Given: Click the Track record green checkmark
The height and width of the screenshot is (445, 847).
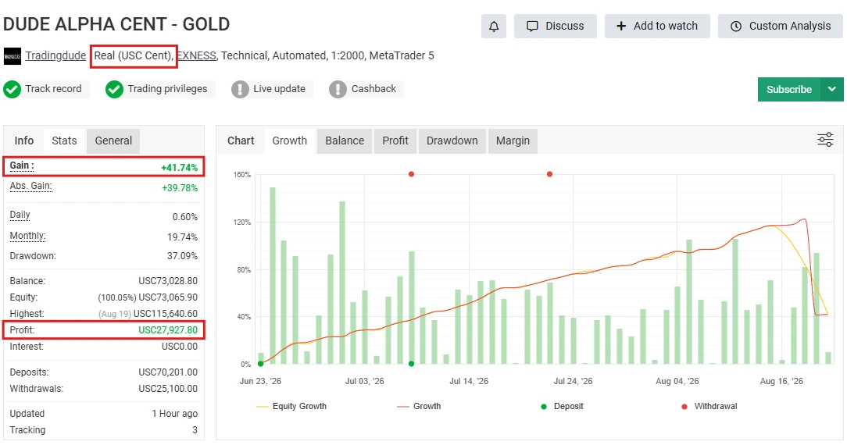Looking at the screenshot, I should [x=12, y=89].
